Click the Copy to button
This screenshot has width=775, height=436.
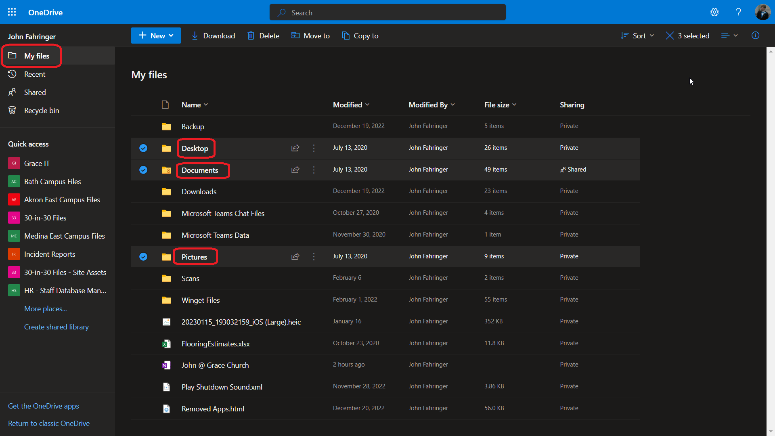(x=360, y=36)
